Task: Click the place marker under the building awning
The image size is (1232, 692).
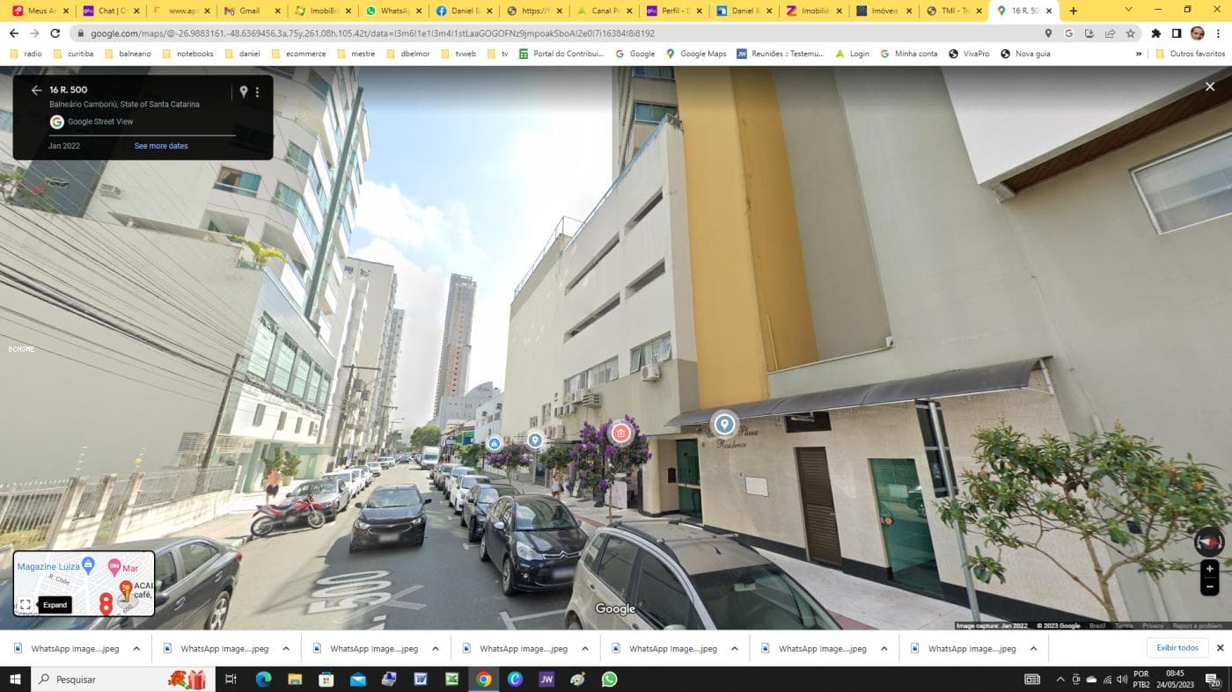Action: click(x=724, y=425)
